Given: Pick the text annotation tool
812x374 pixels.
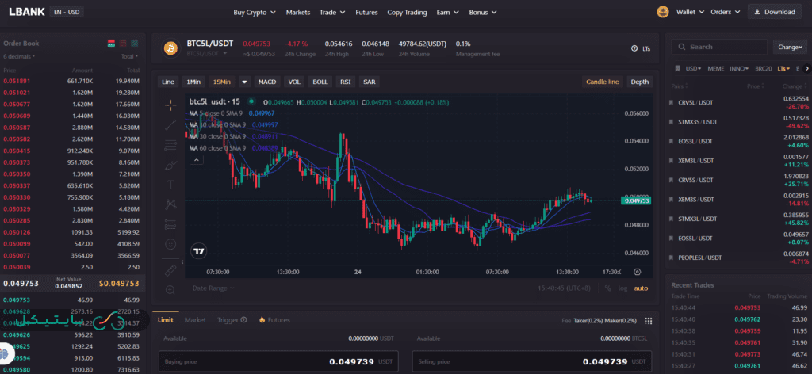Looking at the screenshot, I should click(x=170, y=185).
